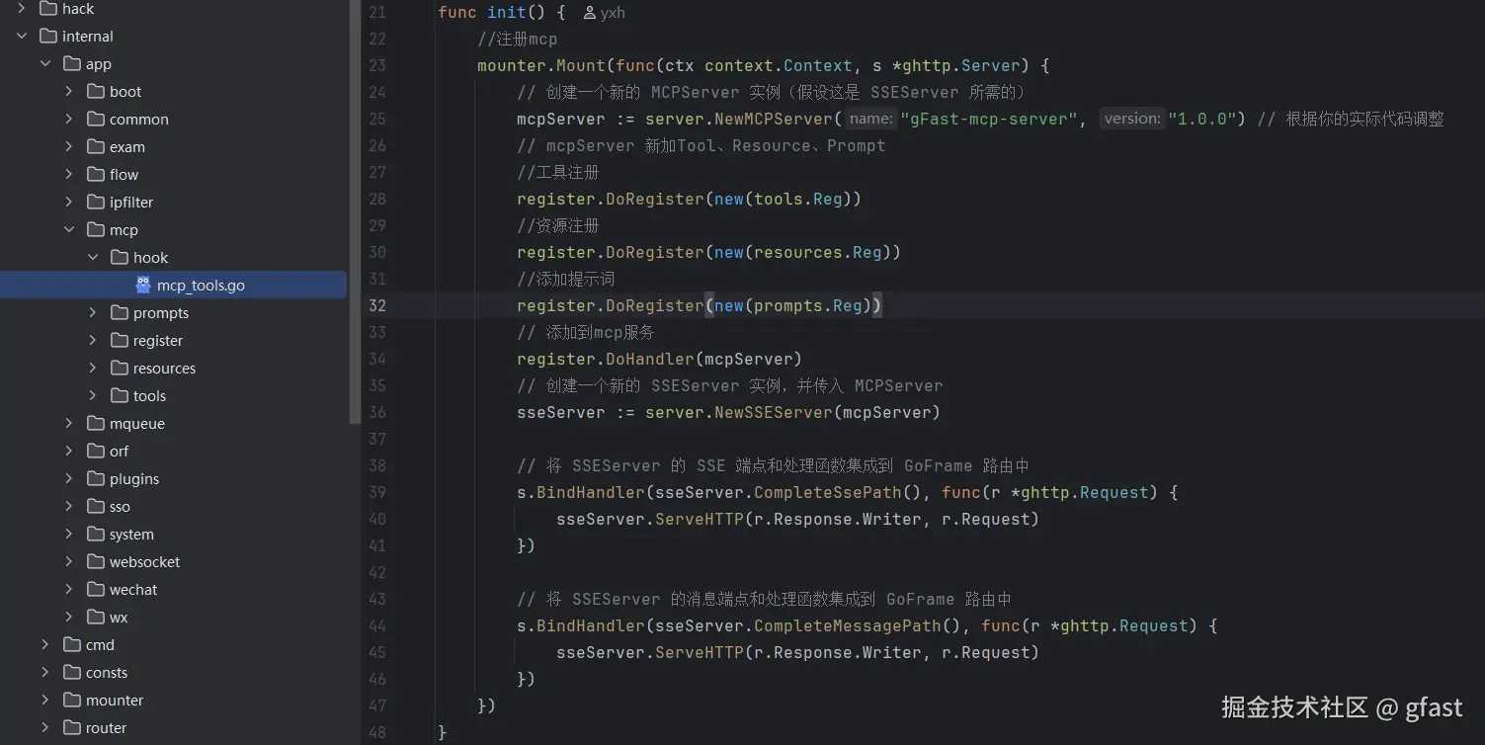Click the //资源注册 comment
Image resolution: width=1485 pixels, height=745 pixels.
tap(558, 225)
